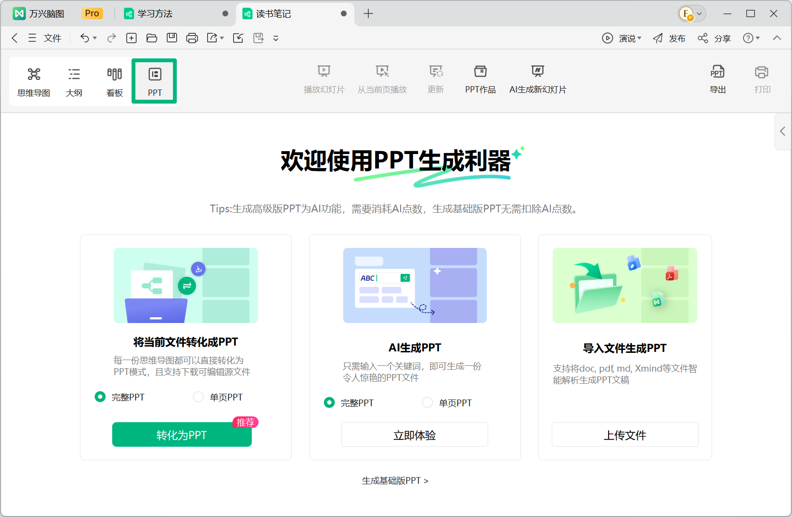Screen dimensions: 792x517
Task: Click the redo arrow icon
Action: click(x=112, y=38)
